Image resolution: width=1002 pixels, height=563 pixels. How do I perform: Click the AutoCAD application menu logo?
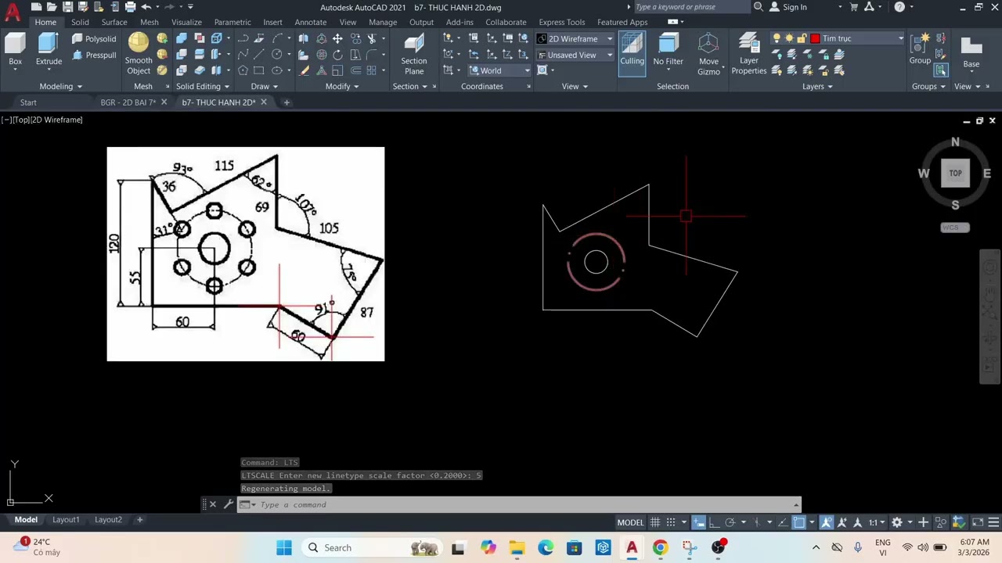(x=13, y=11)
